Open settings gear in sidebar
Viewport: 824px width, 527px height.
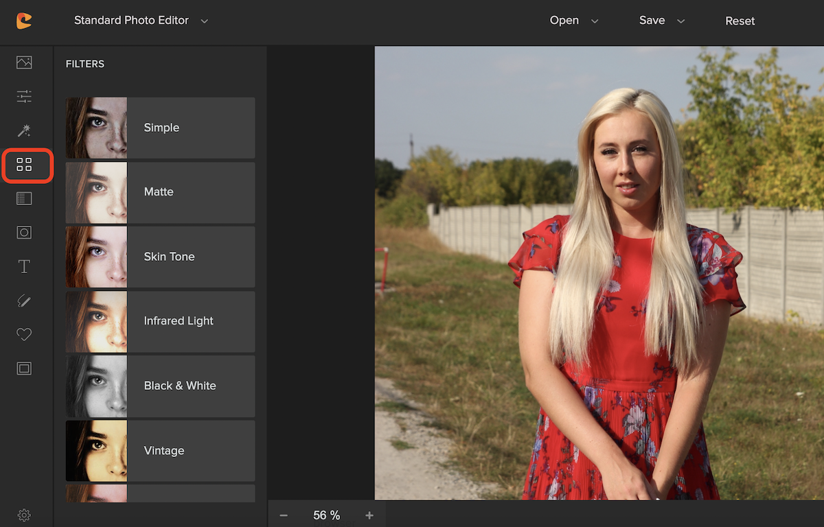tap(24, 515)
